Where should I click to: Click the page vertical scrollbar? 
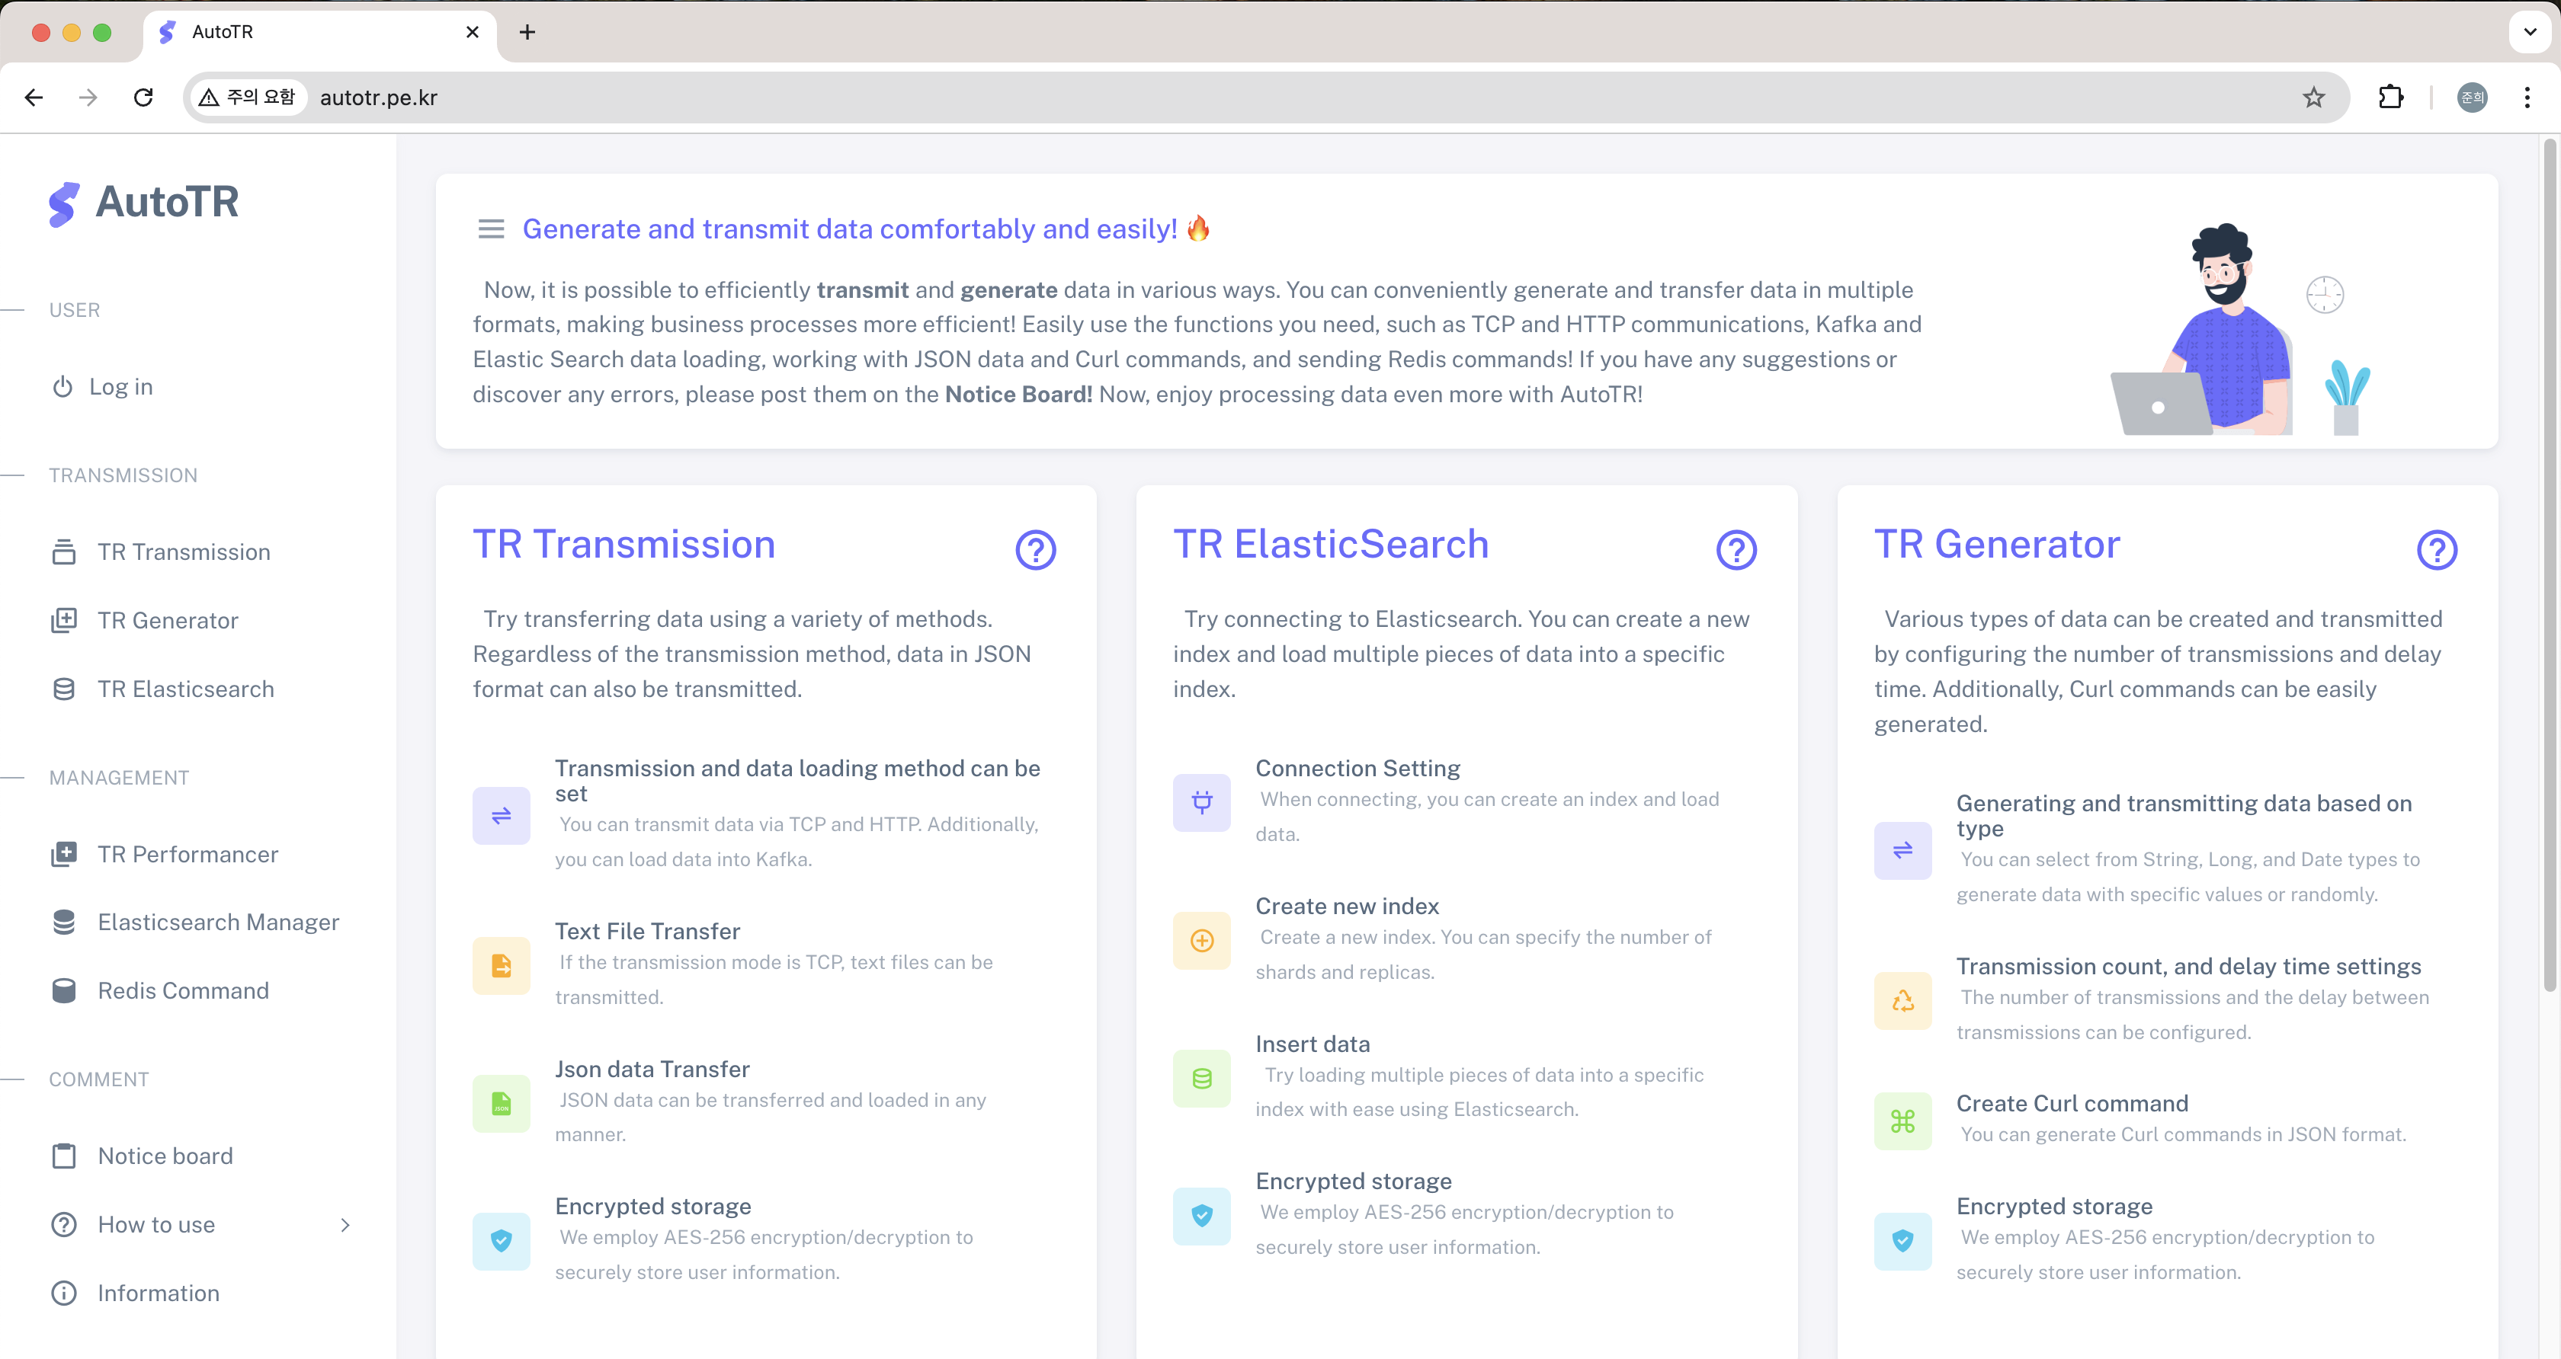click(x=2549, y=566)
